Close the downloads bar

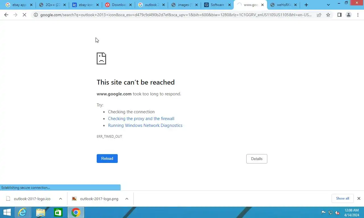pyautogui.click(x=359, y=198)
